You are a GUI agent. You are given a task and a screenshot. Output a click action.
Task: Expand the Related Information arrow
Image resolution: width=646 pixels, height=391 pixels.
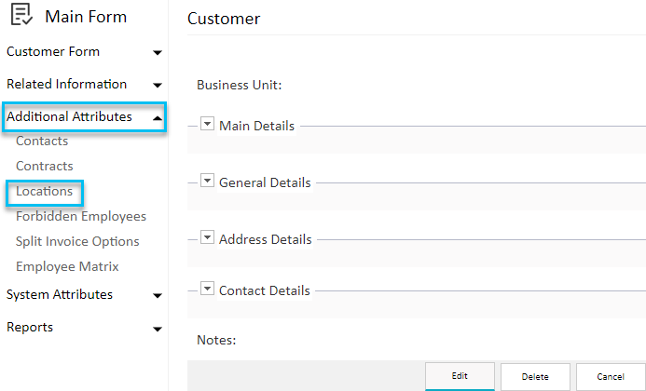pyautogui.click(x=157, y=86)
